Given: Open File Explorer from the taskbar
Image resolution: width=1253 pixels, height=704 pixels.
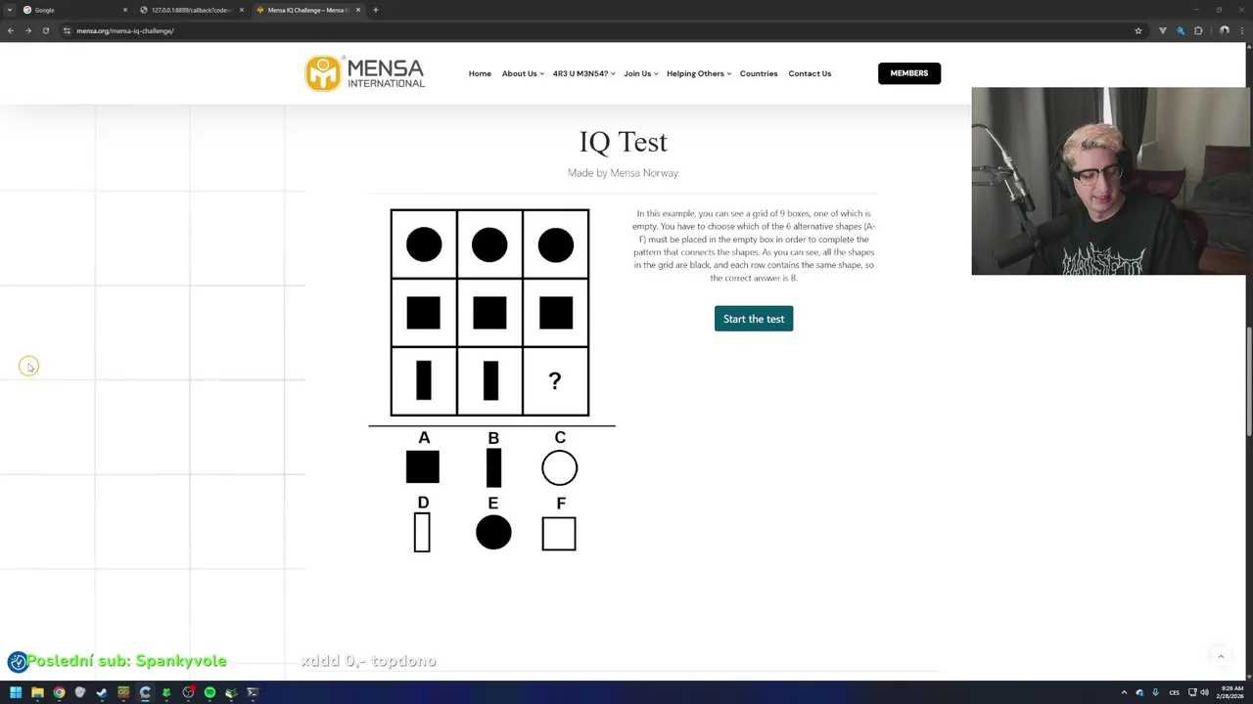Looking at the screenshot, I should click(x=37, y=692).
